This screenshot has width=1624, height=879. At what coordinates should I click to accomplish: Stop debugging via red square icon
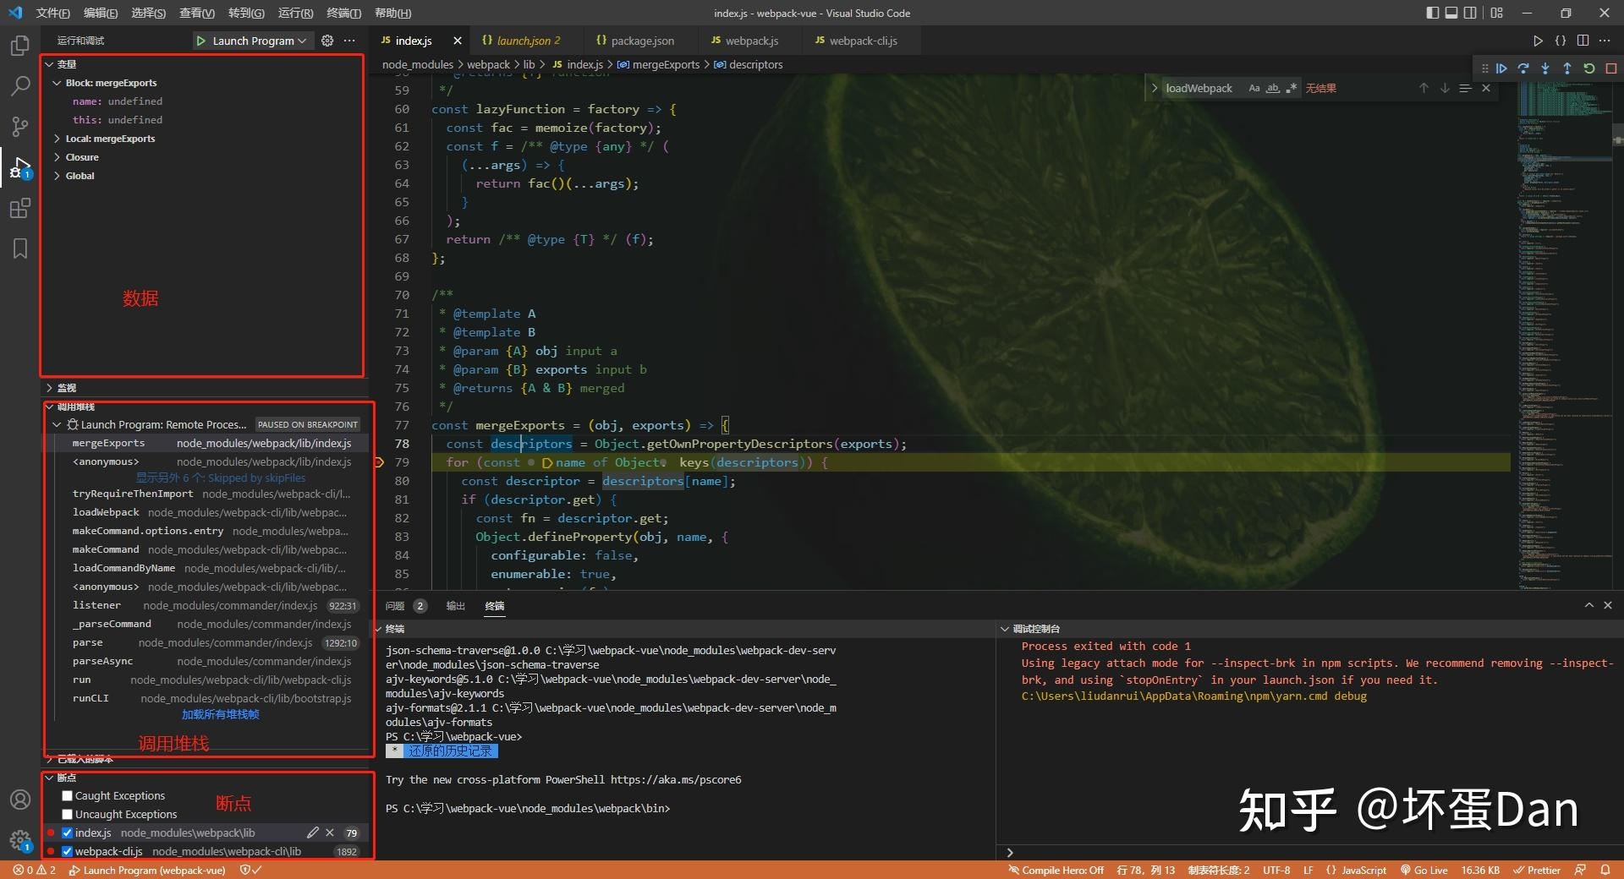1611,68
